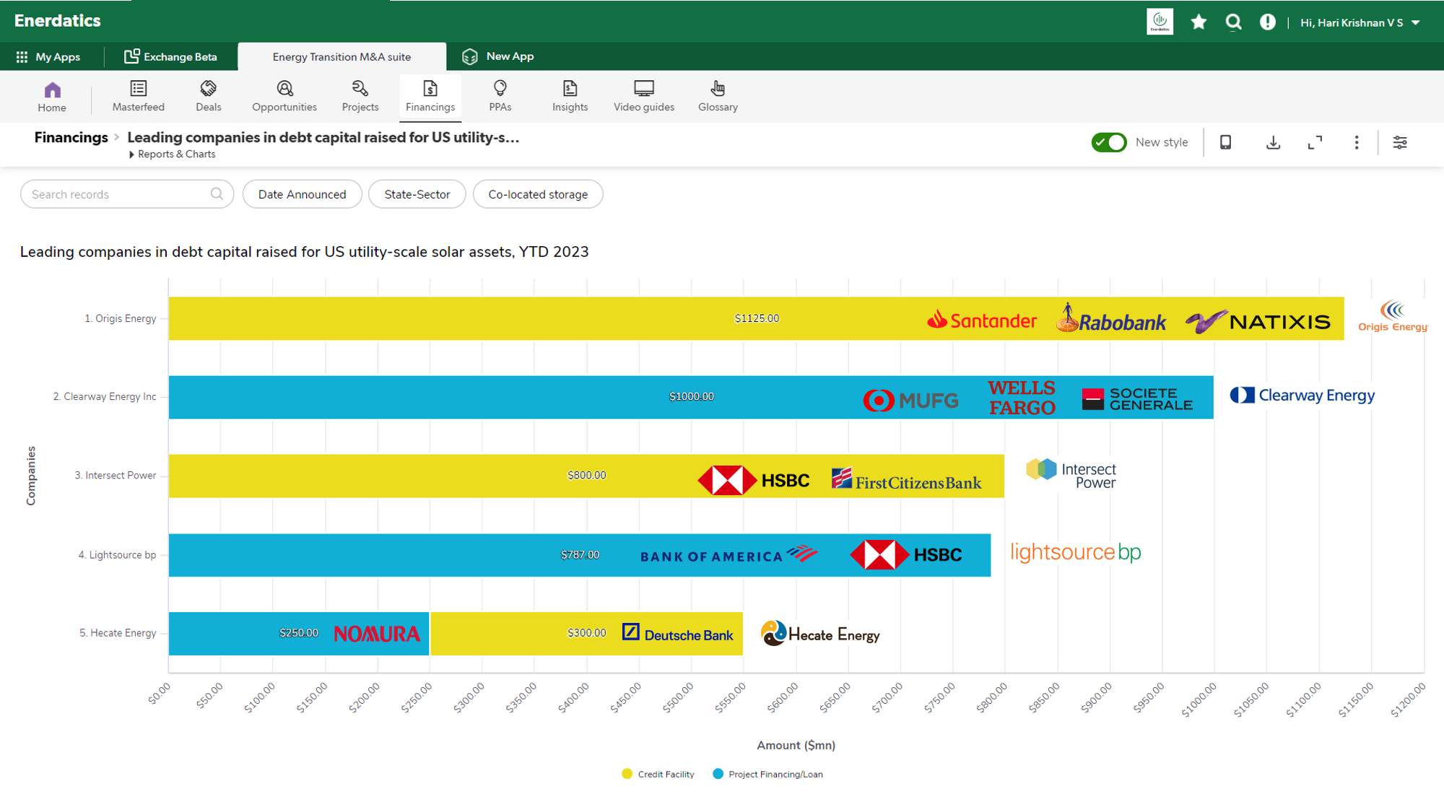
Task: Open the Date Announced filter dropdown
Action: click(302, 194)
